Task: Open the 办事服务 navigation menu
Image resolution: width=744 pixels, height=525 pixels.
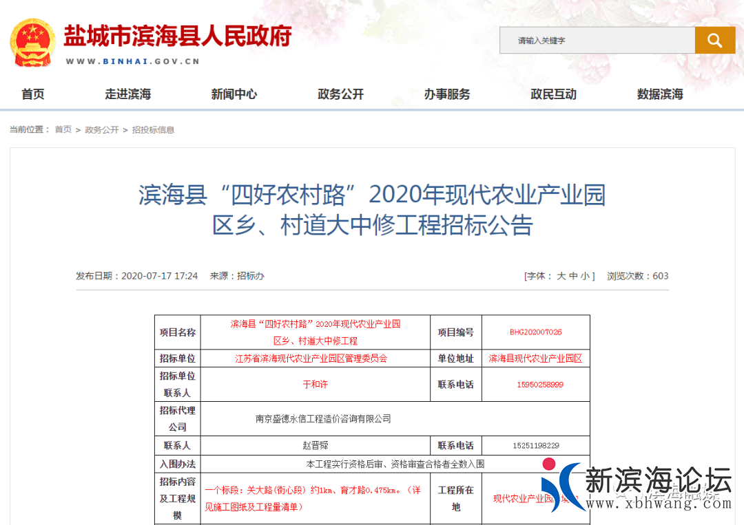Action: click(446, 94)
